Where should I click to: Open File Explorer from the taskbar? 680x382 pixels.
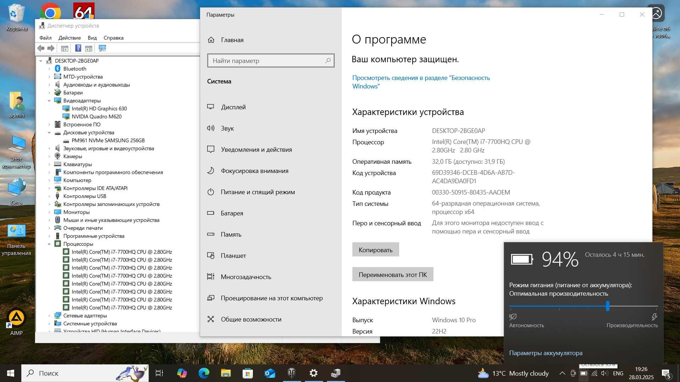click(x=226, y=373)
